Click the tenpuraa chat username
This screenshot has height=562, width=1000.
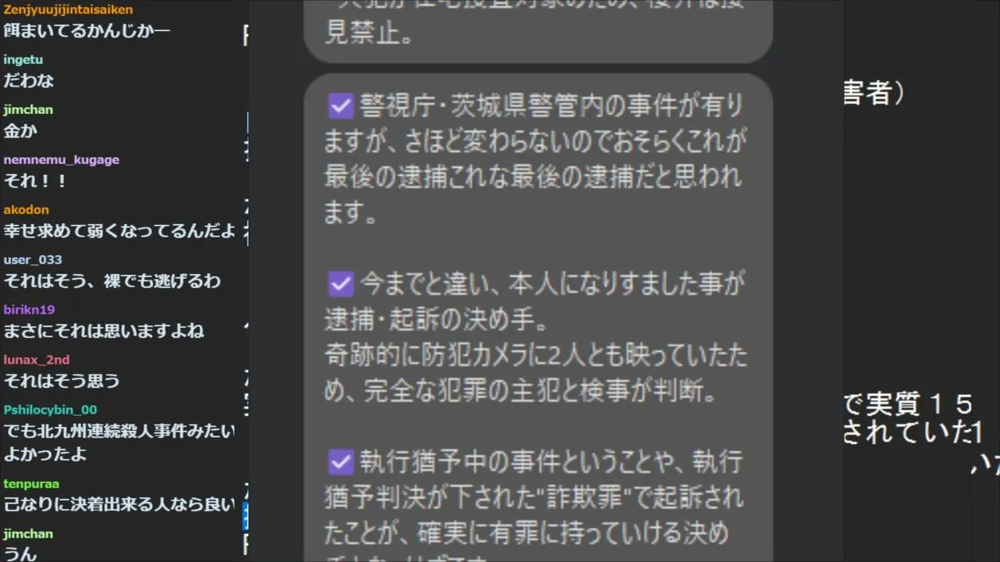[31, 483]
